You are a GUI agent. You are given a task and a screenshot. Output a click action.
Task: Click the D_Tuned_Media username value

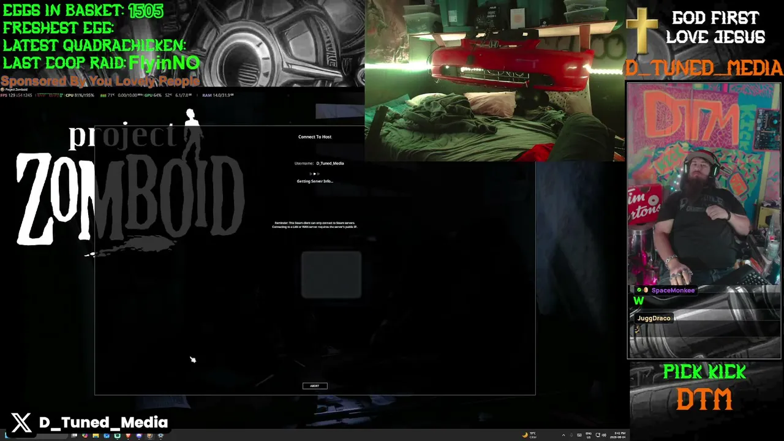330,164
